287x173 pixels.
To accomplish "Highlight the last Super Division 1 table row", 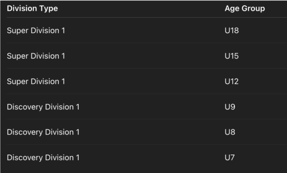I will coord(143,81).
